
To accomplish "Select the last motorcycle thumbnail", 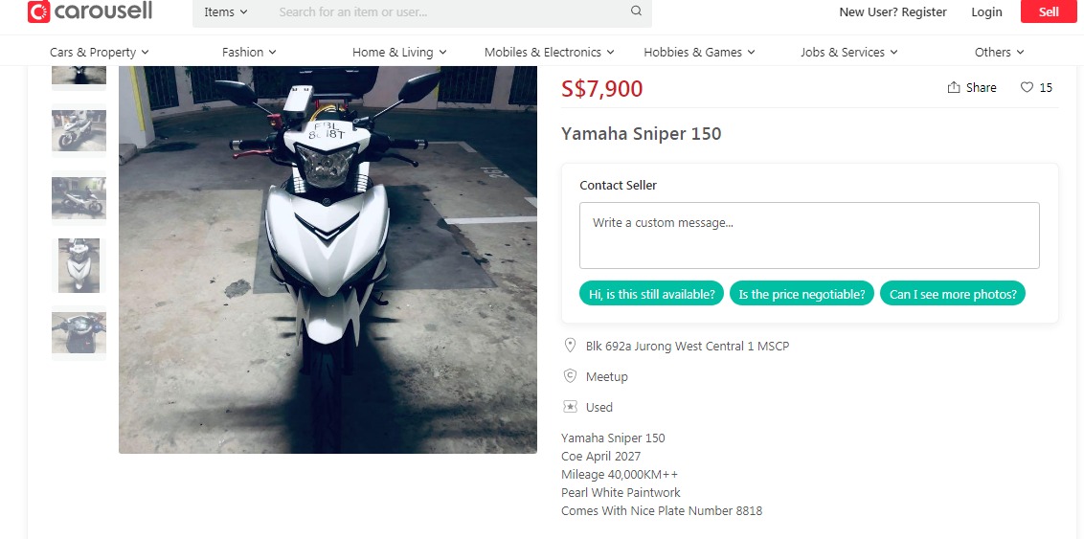I will (x=79, y=332).
